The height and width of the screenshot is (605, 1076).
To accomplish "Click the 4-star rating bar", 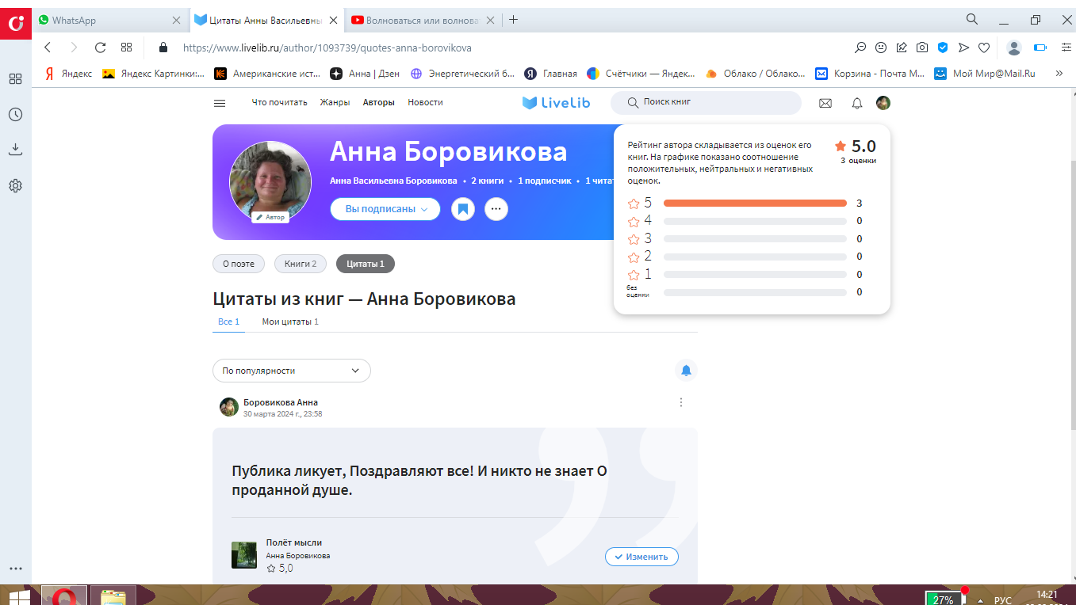I will pos(755,221).
